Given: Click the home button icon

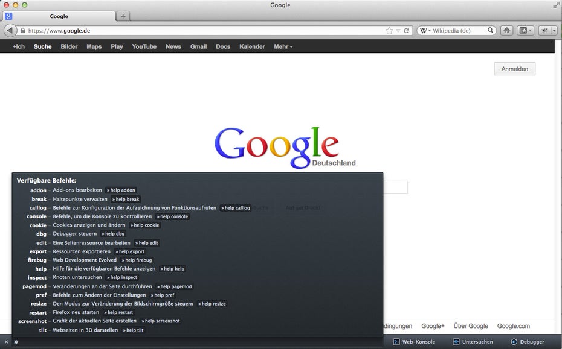Looking at the screenshot, I should click(506, 30).
